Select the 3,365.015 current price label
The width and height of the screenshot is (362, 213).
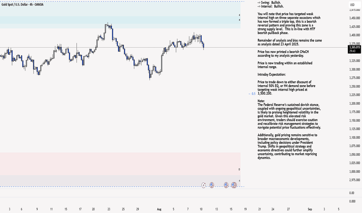pyautogui.click(x=354, y=47)
